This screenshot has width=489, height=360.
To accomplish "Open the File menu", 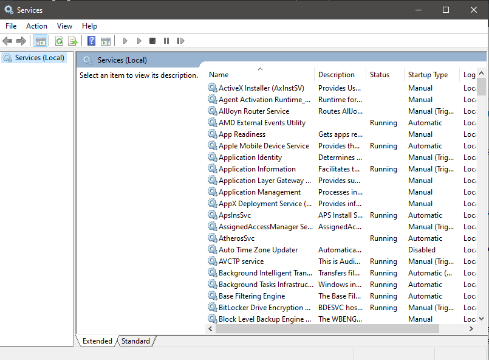I will click(x=11, y=26).
